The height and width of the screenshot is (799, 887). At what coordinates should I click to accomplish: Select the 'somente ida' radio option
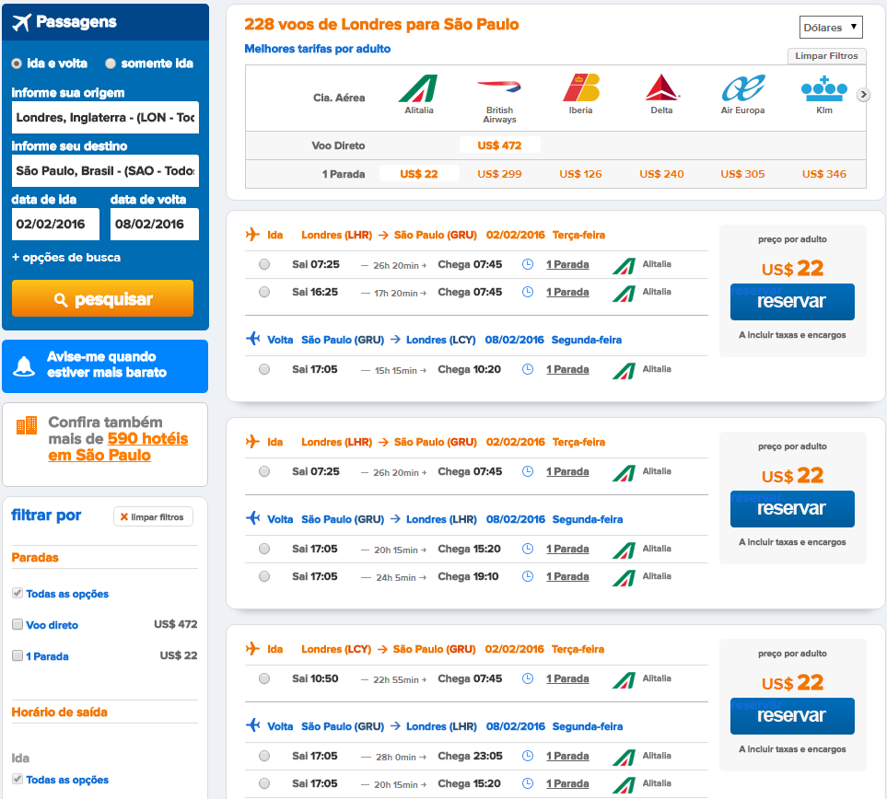click(111, 64)
